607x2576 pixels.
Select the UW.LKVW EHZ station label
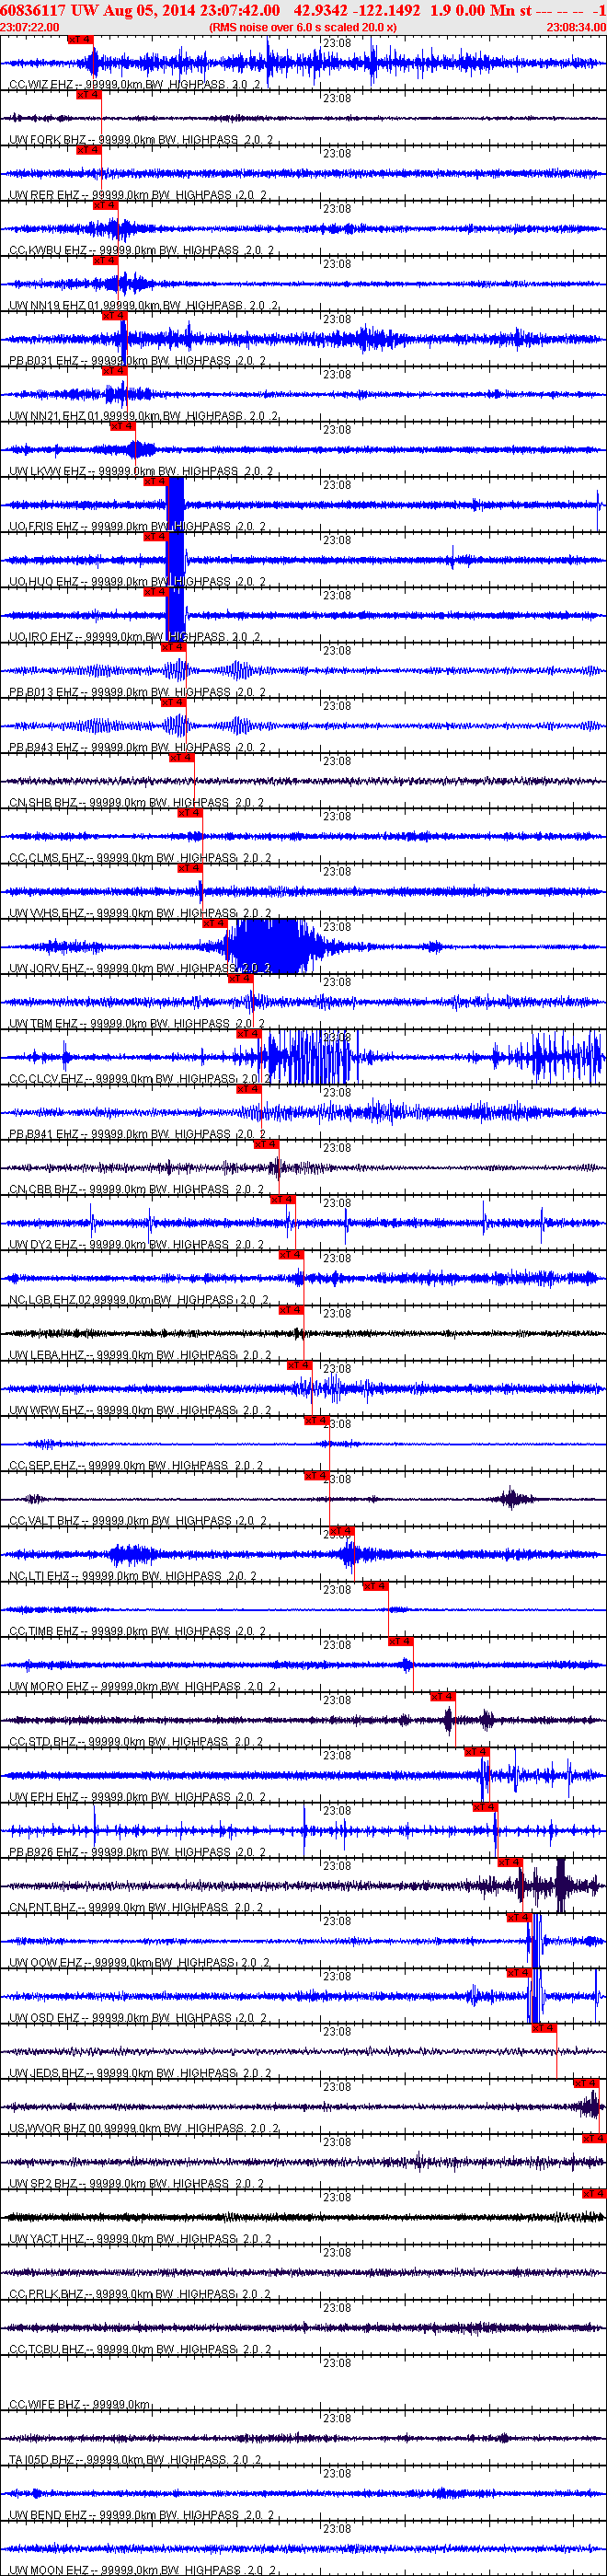click(141, 471)
